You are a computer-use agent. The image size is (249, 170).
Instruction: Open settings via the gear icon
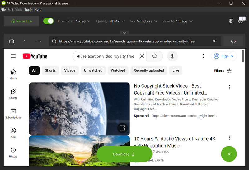point(231,21)
